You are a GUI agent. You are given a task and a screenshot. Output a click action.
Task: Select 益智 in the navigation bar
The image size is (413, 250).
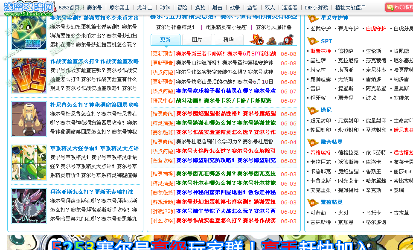pyautogui.click(x=252, y=8)
